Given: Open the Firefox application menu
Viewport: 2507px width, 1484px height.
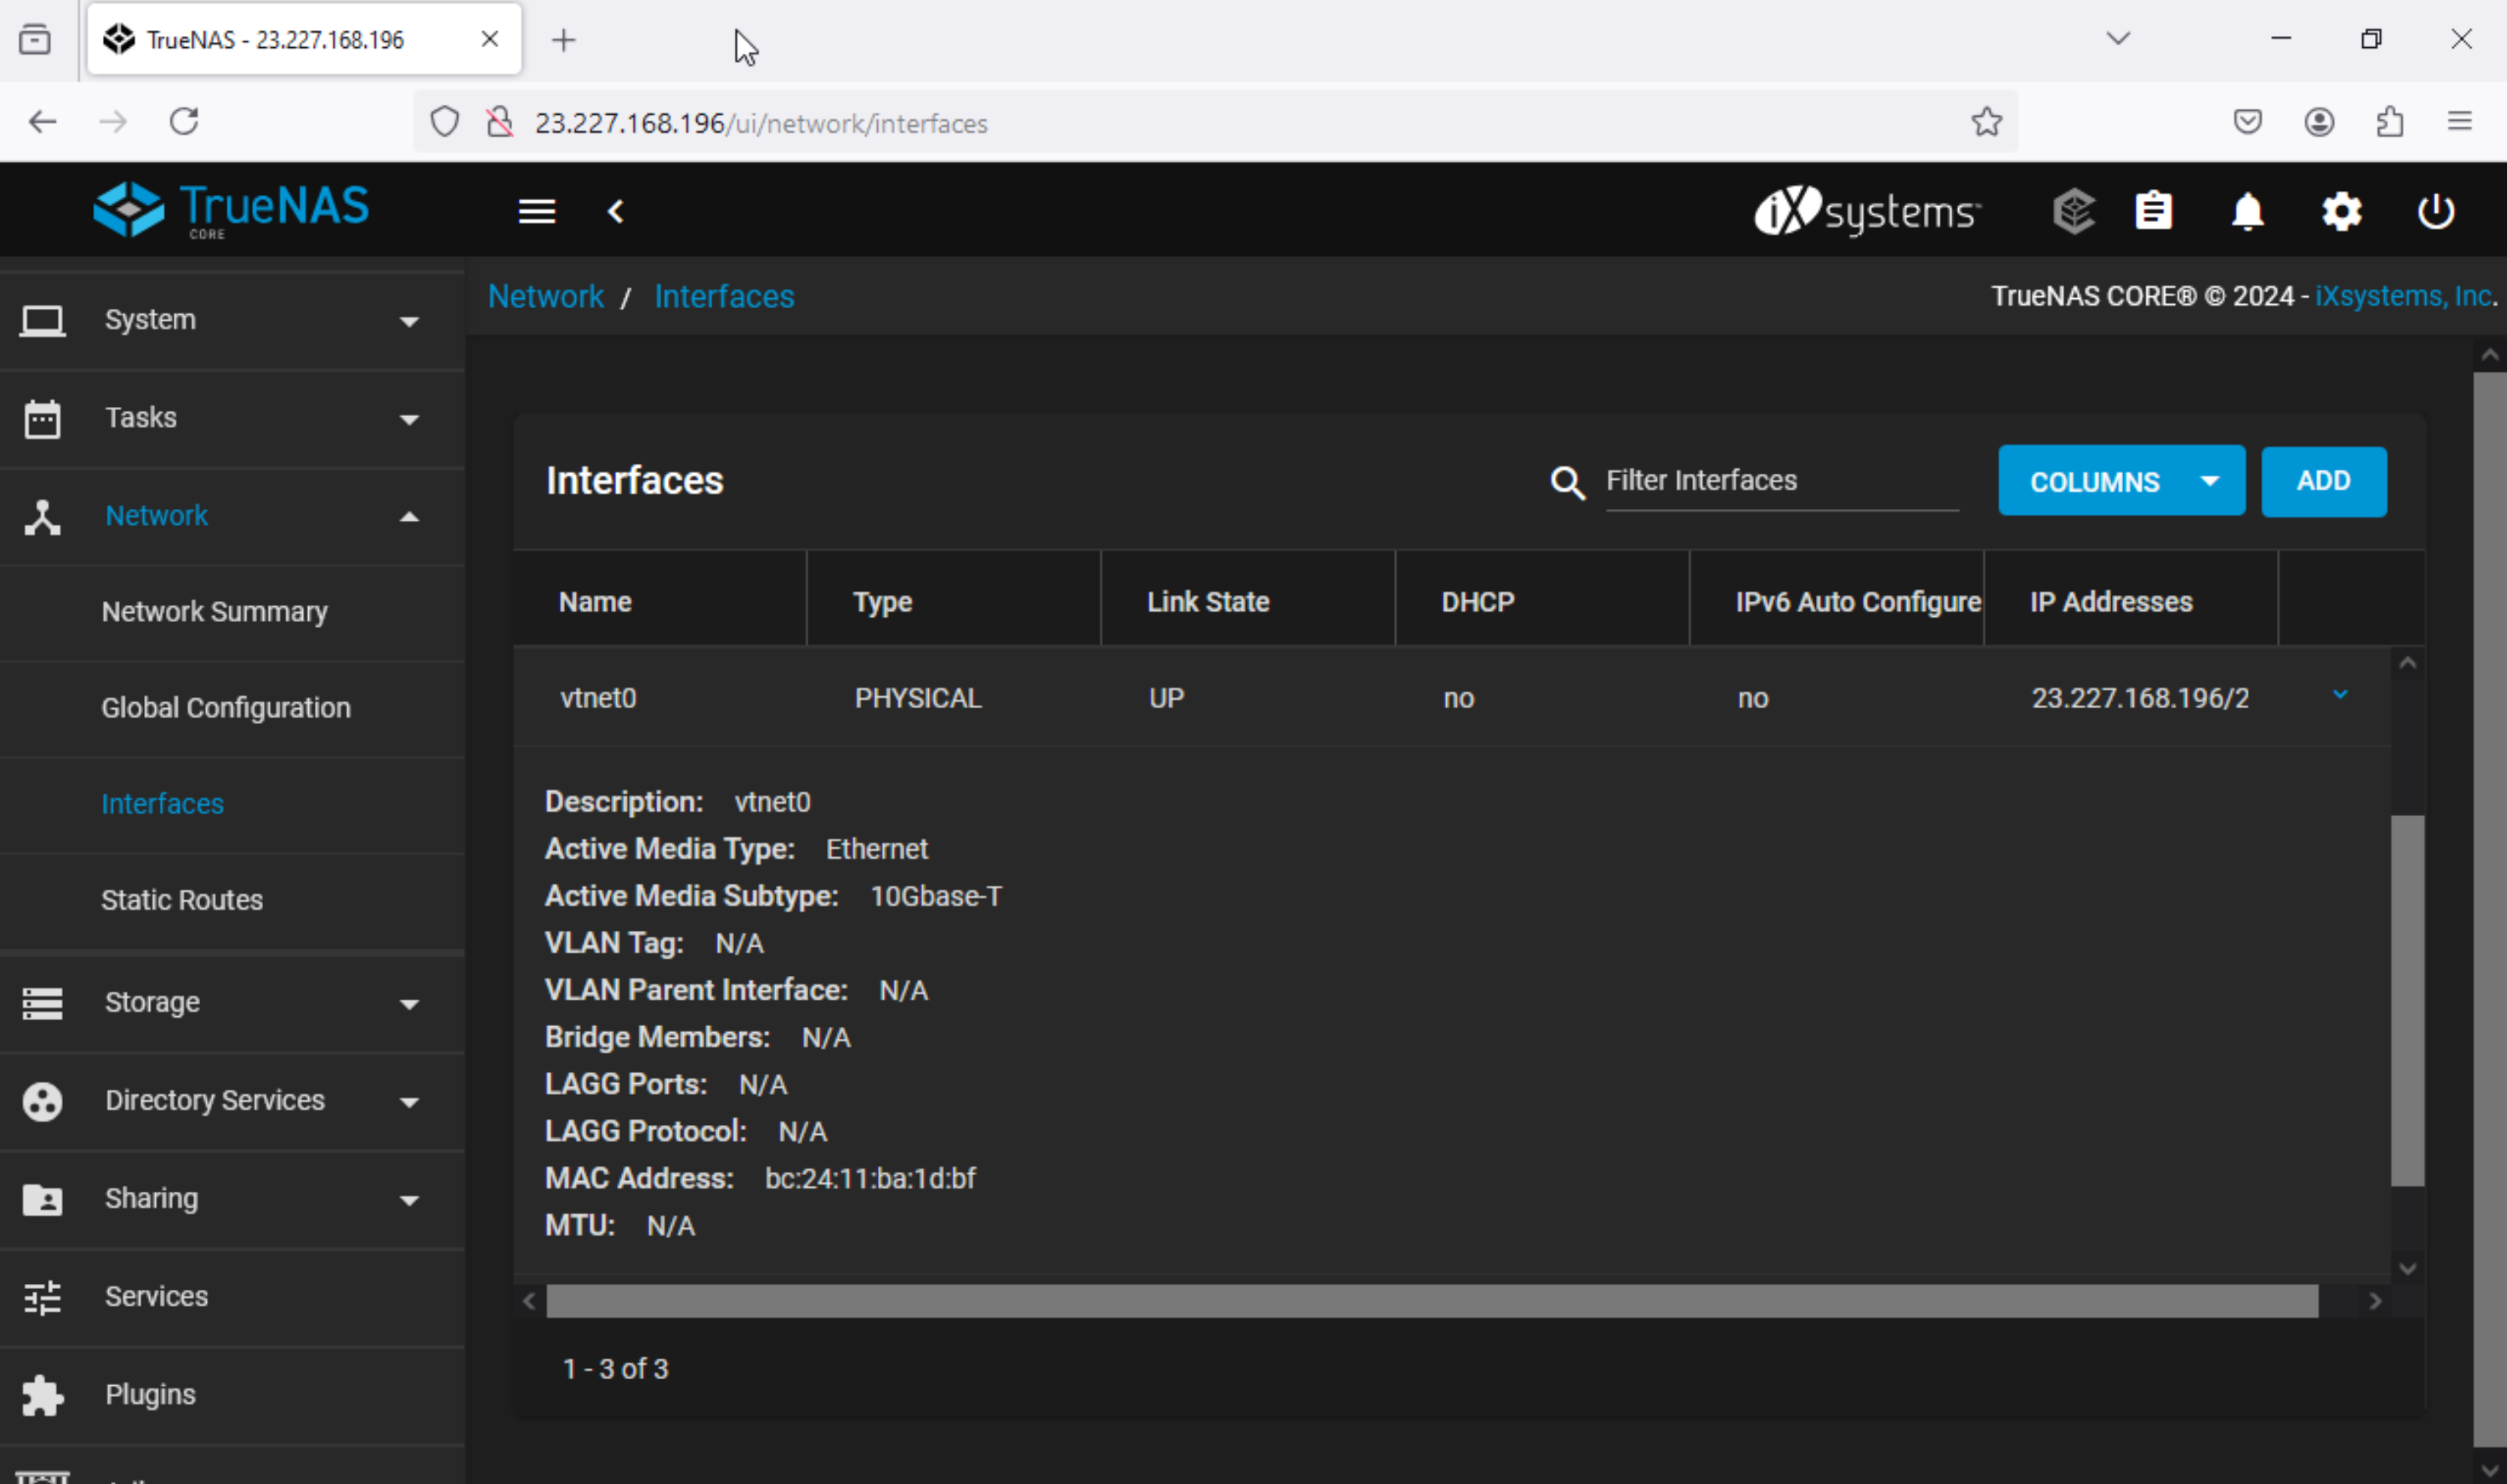Looking at the screenshot, I should [x=2459, y=122].
